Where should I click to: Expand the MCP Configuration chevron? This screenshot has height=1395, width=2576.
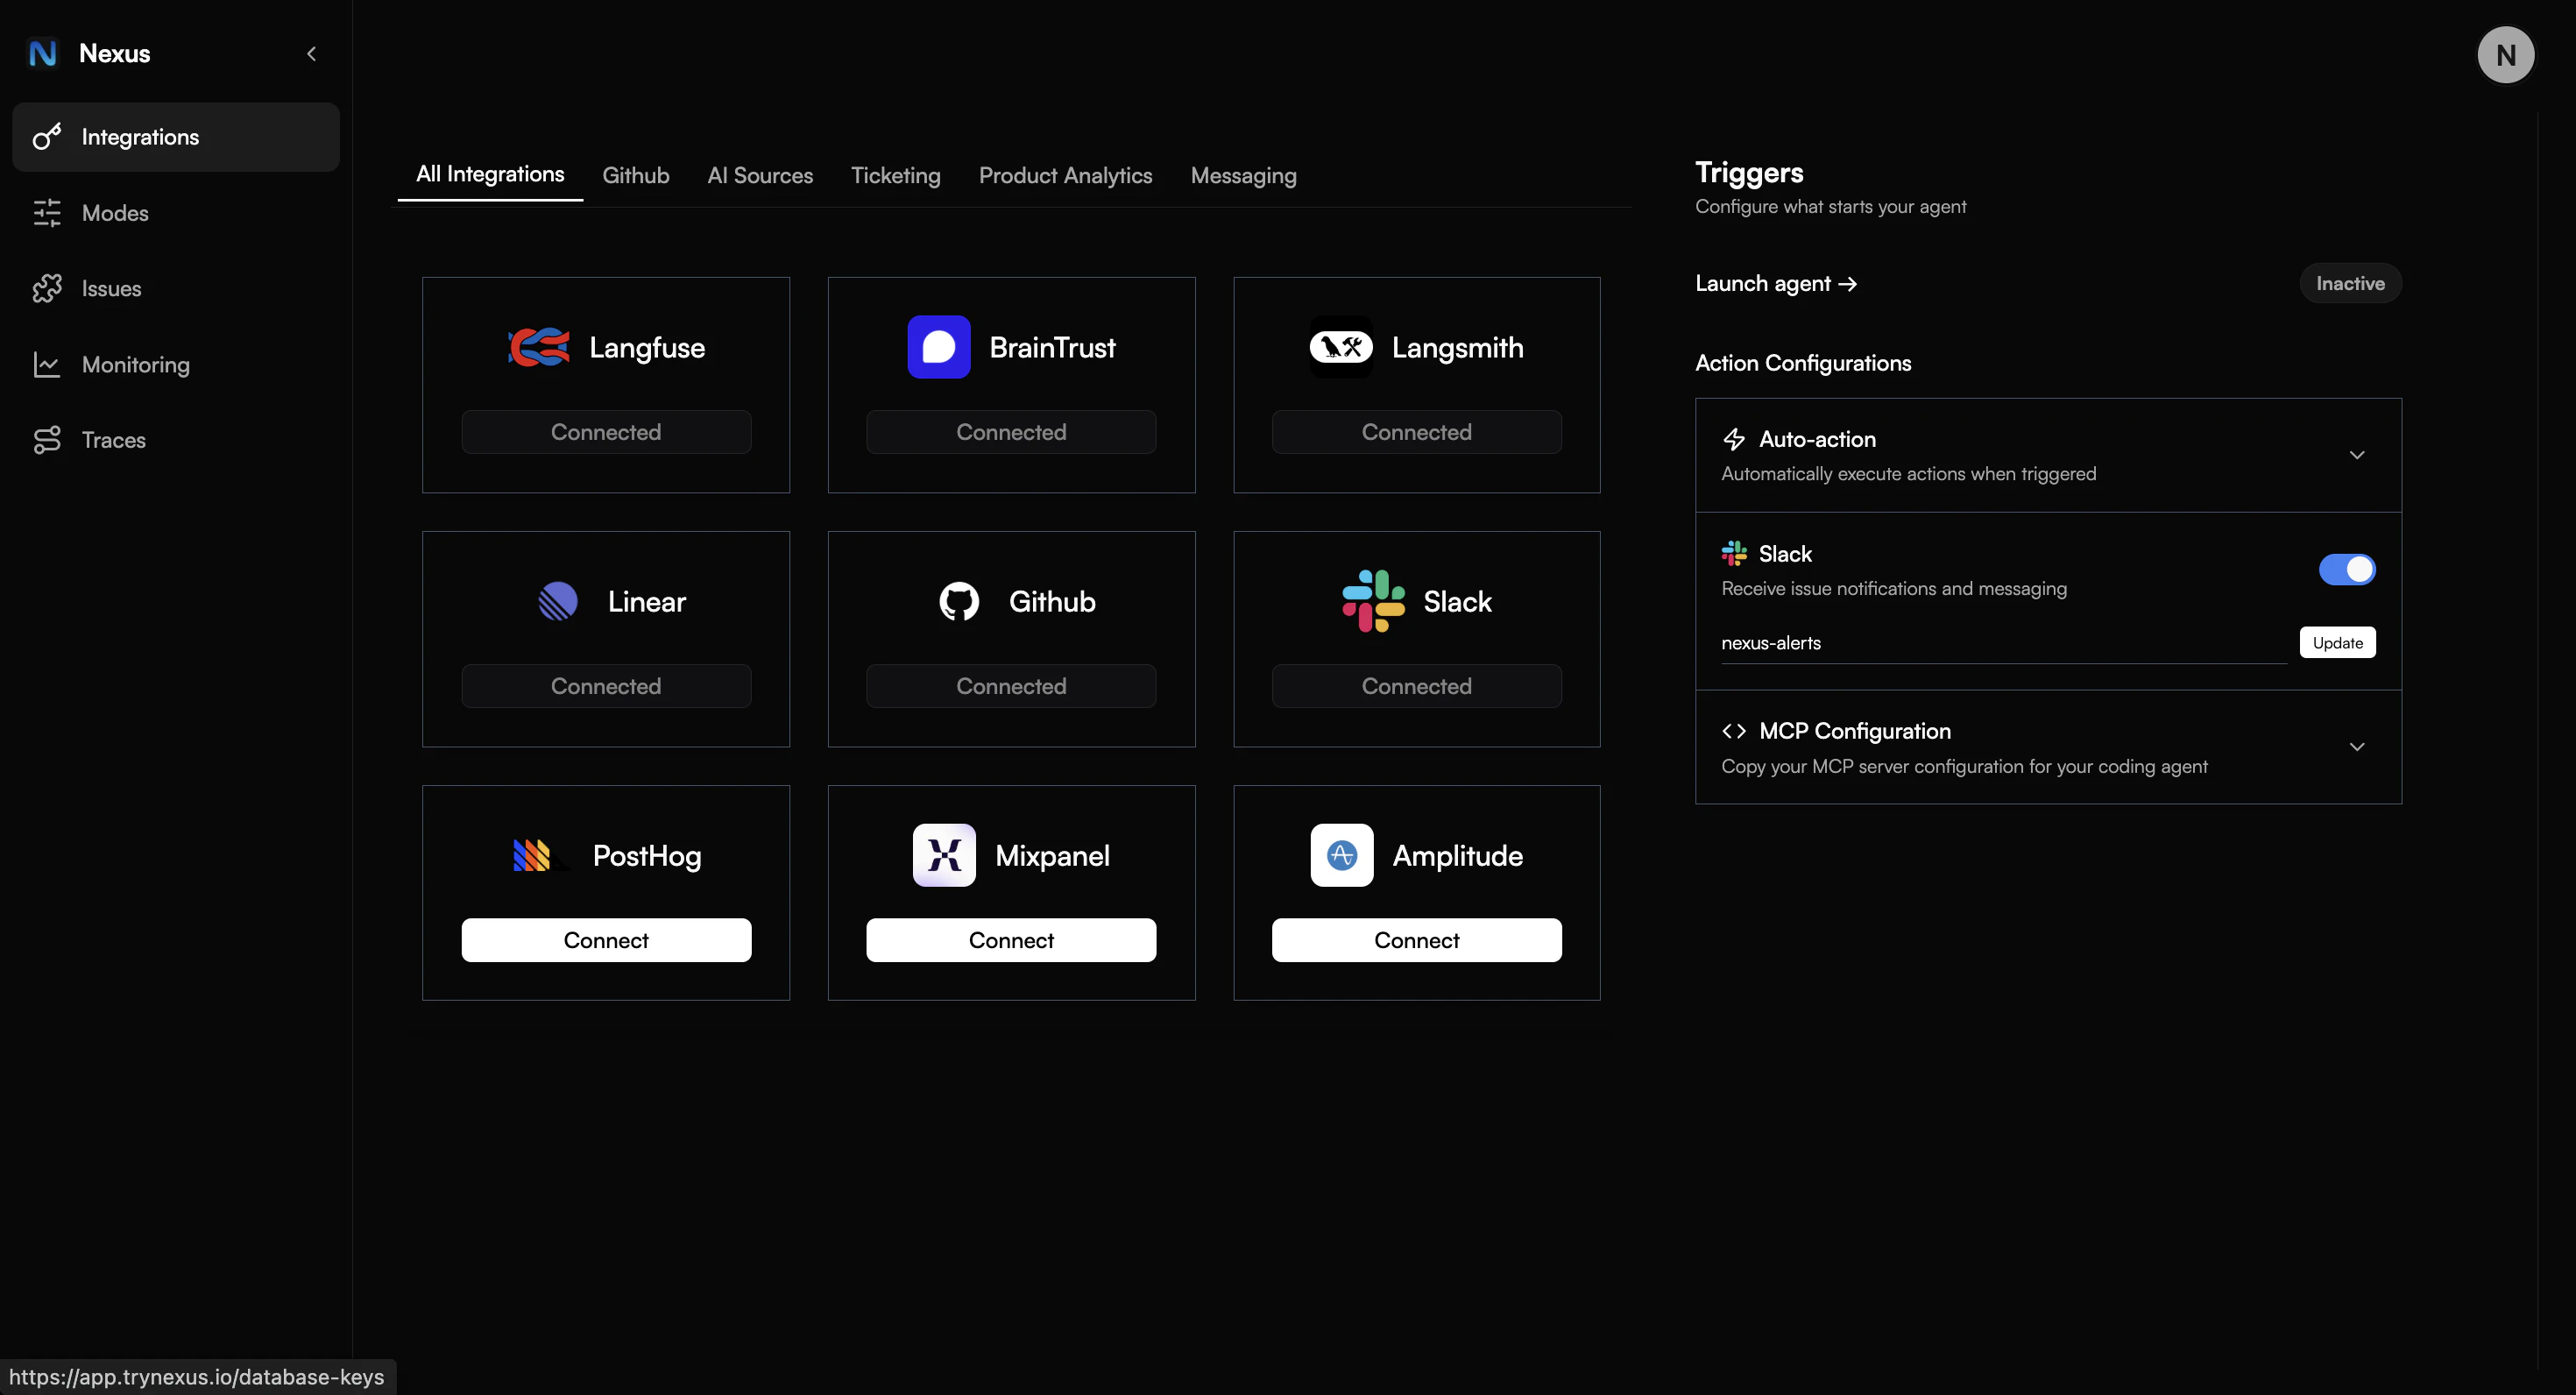2357,747
